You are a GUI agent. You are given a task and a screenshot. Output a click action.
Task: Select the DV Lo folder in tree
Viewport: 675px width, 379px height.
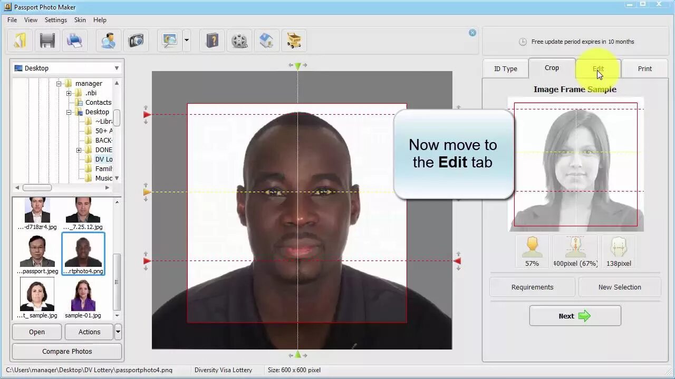click(x=104, y=159)
